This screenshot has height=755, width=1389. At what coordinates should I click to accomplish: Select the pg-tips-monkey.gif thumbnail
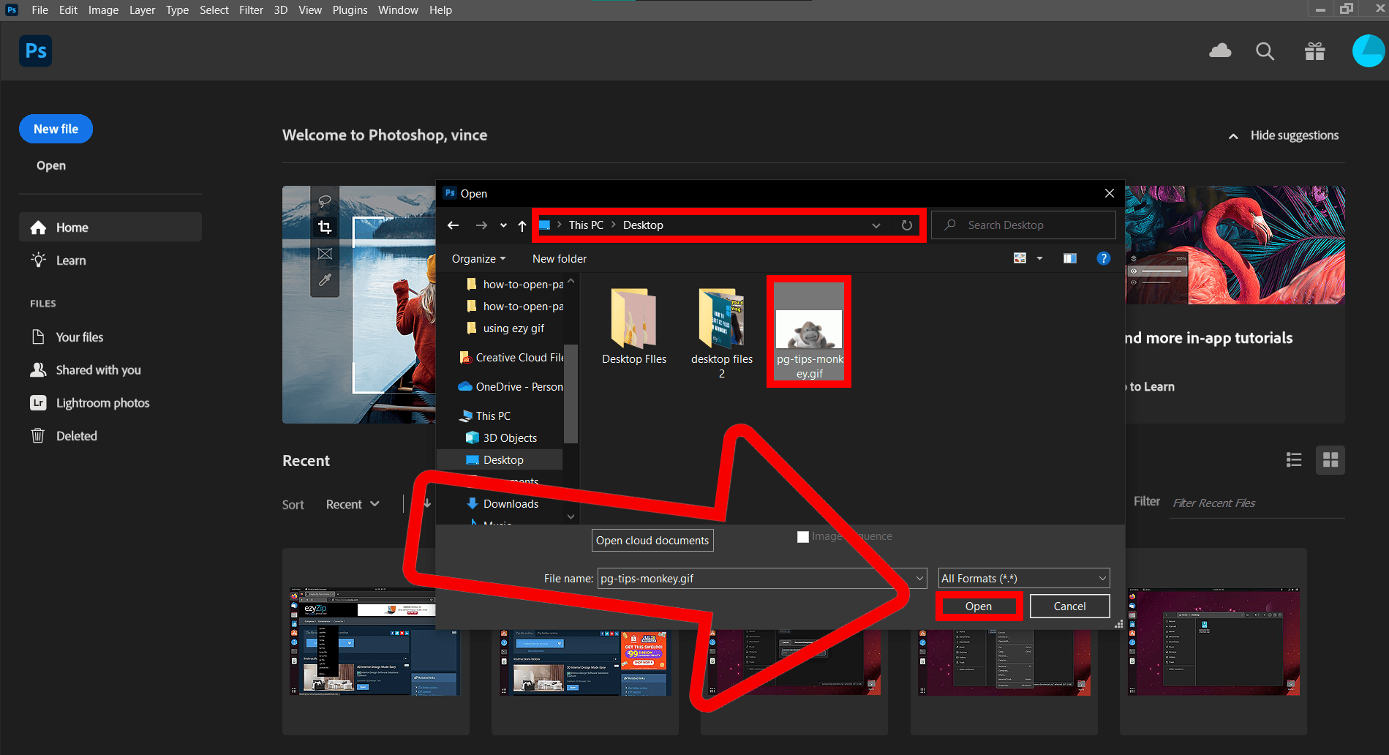[x=808, y=331]
